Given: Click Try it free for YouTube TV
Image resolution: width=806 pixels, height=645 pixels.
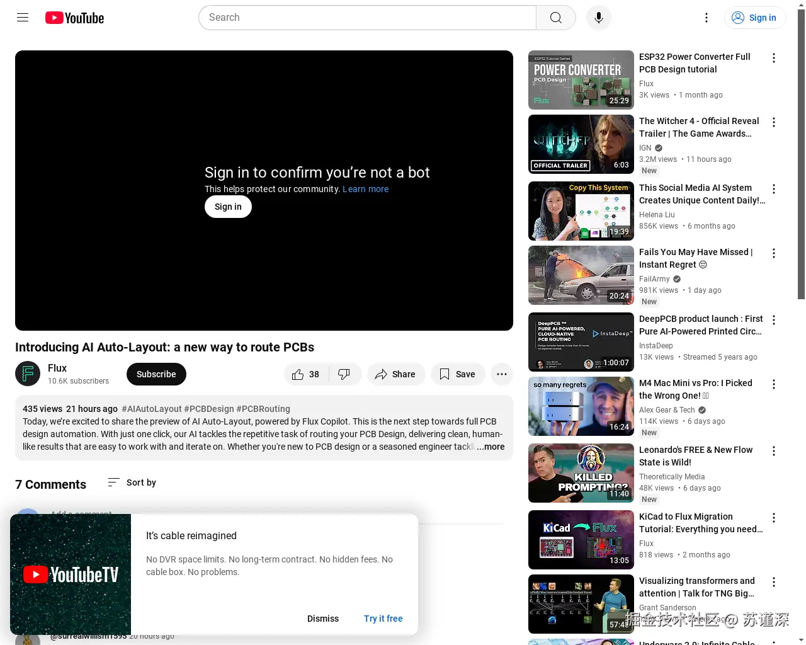Looking at the screenshot, I should (x=383, y=619).
